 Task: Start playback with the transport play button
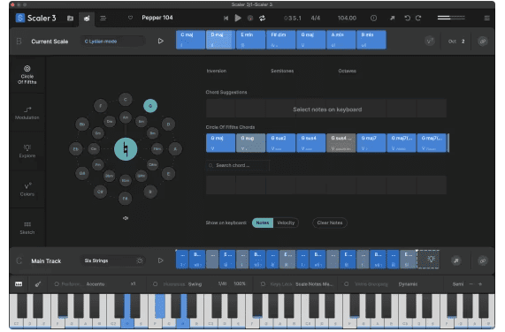tap(238, 18)
